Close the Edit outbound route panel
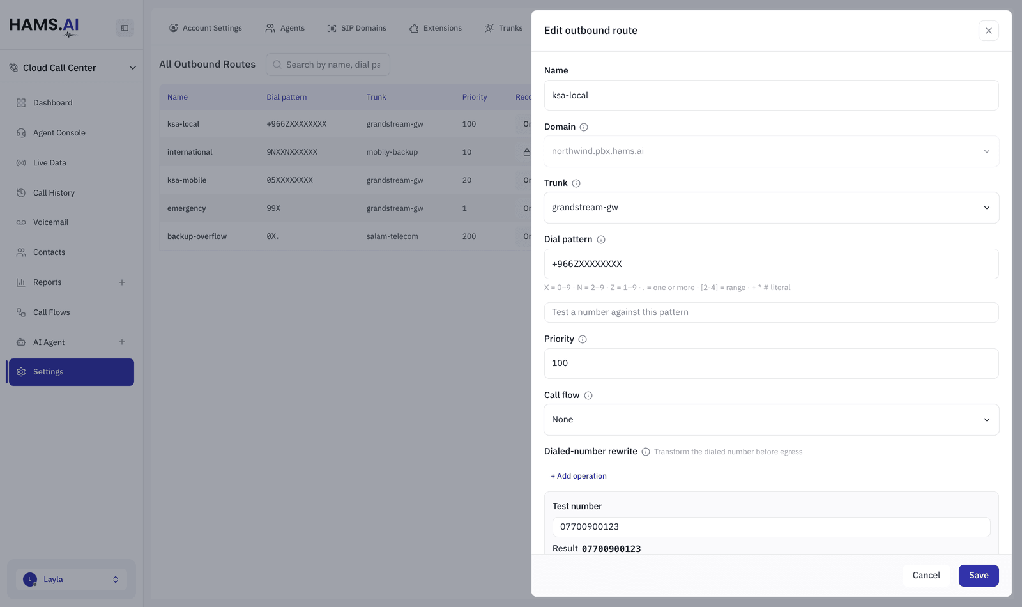 989,31
